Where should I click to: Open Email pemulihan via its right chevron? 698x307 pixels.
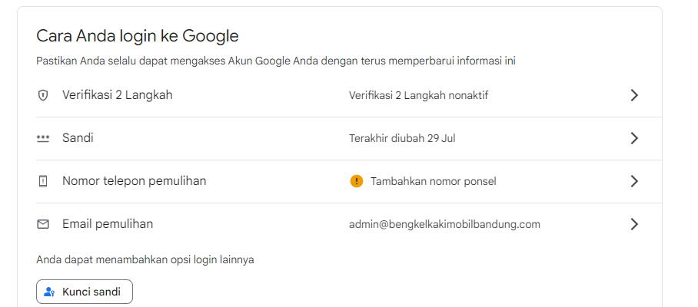tap(634, 224)
